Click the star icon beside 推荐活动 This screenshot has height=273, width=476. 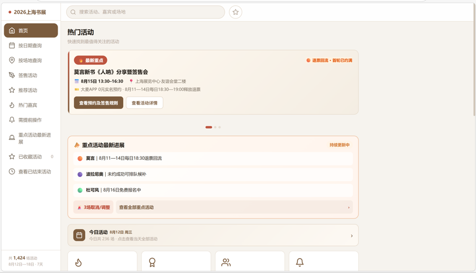coord(12,90)
